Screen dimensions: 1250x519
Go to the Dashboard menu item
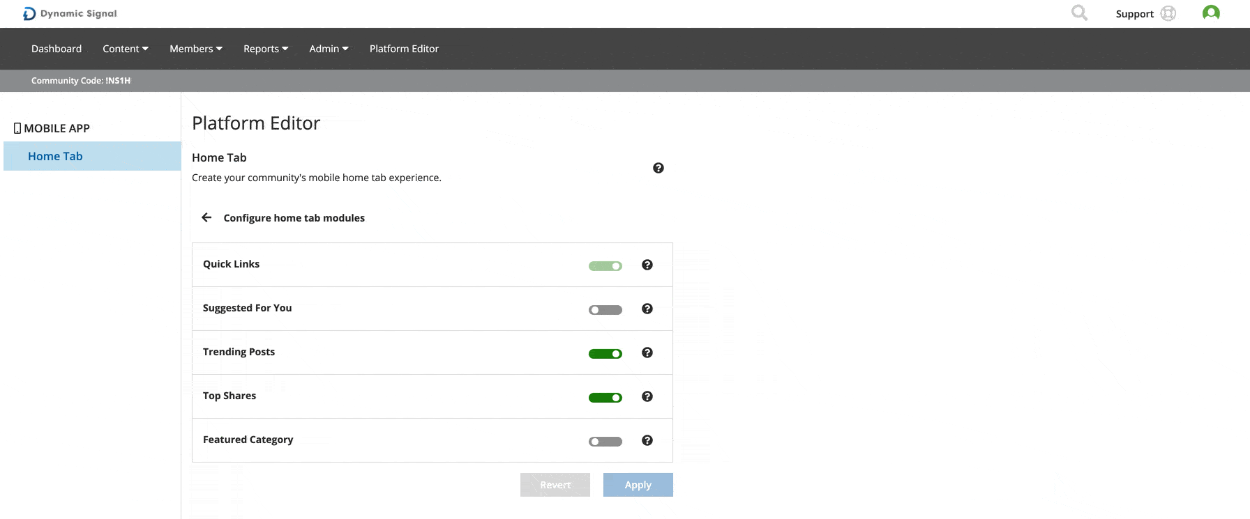click(x=57, y=49)
